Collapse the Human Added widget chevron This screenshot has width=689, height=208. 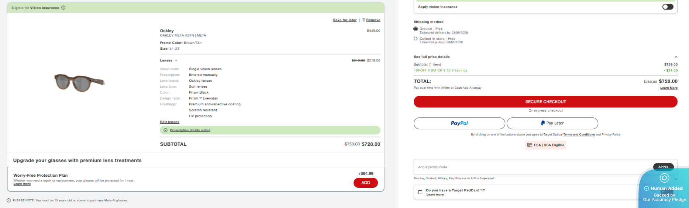(x=676, y=179)
